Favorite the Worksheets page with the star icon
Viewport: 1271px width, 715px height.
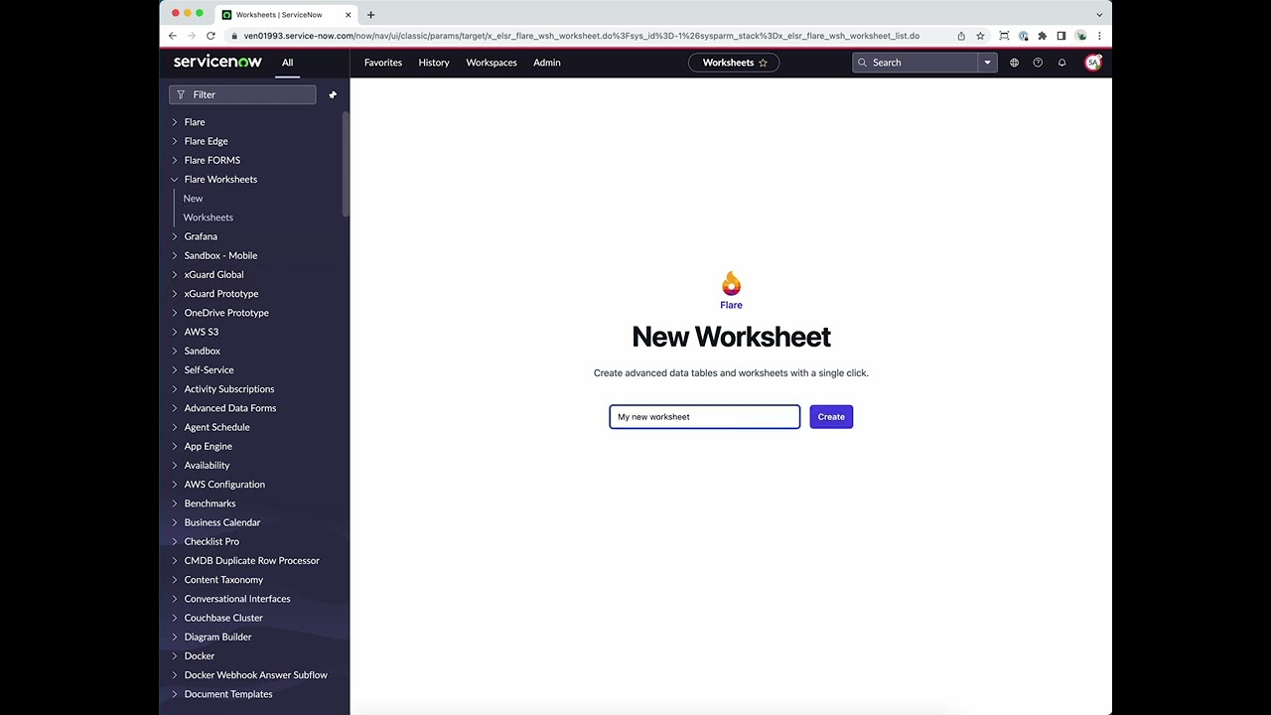pos(763,63)
